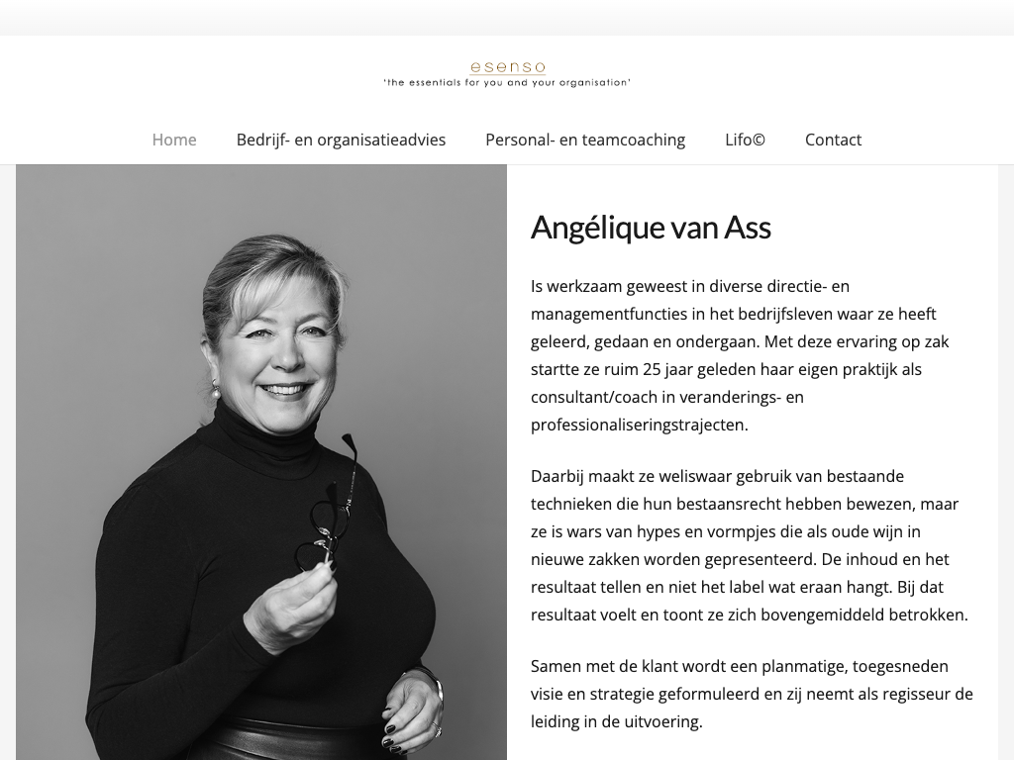Click the word 'professionaliseringstrajecten.'
This screenshot has width=1014, height=760.
click(x=639, y=426)
